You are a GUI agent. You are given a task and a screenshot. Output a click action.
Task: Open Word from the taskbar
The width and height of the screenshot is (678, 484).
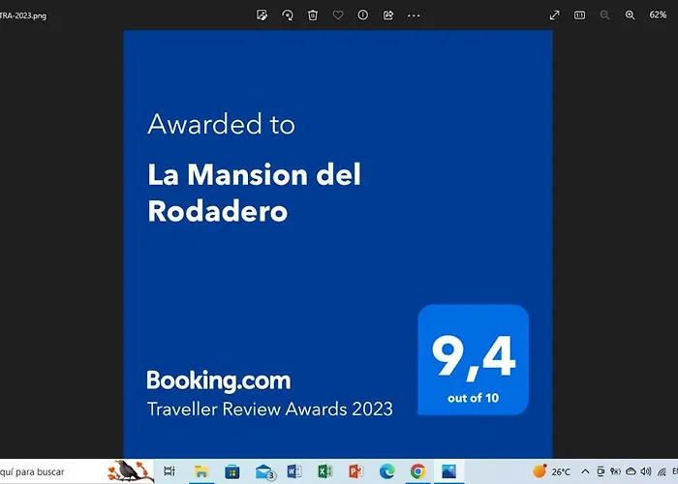click(x=294, y=471)
